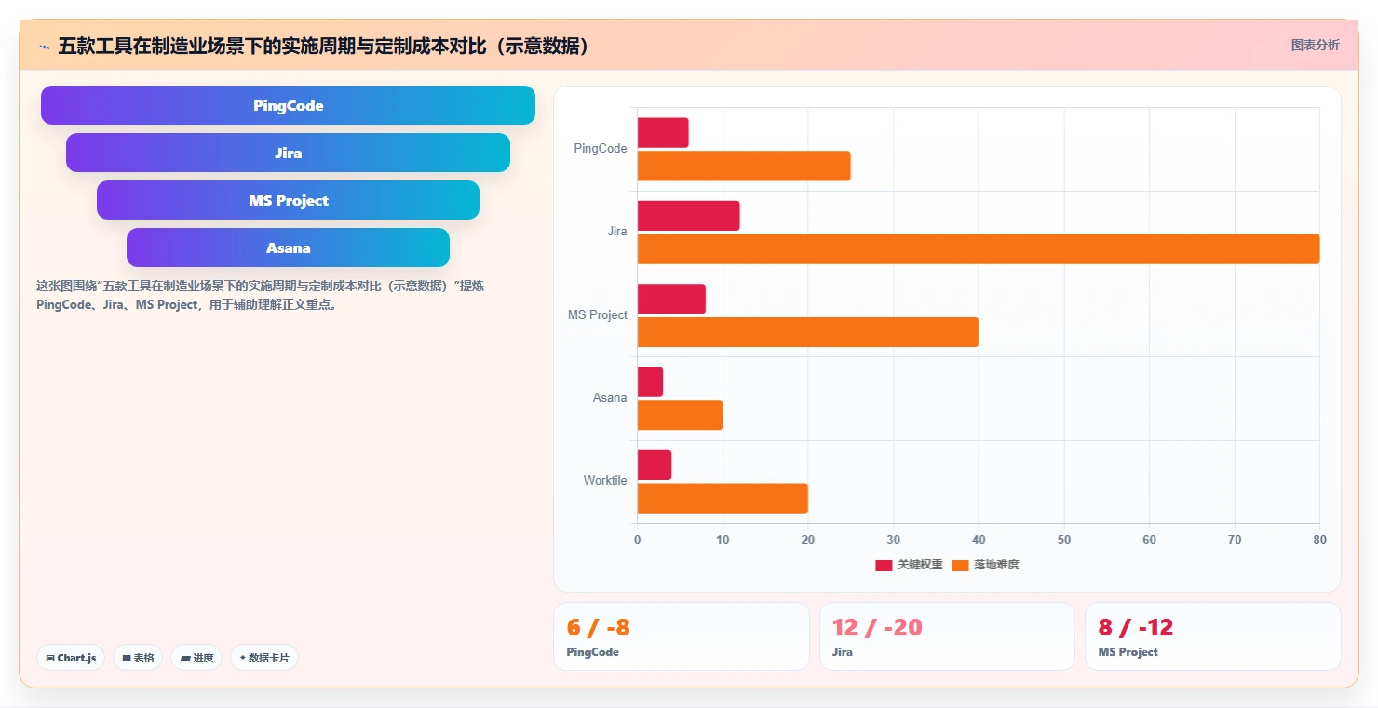The width and height of the screenshot is (1378, 708).
Task: Click the Asana y-axis label
Action: 610,398
